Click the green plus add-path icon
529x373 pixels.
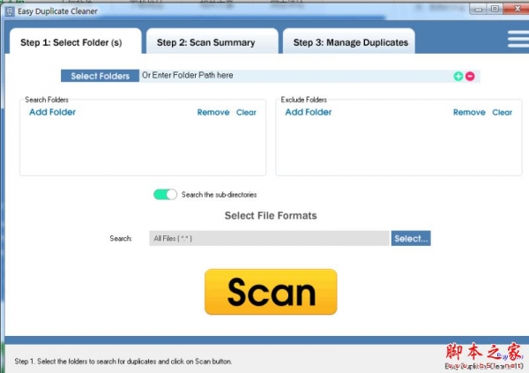click(458, 76)
